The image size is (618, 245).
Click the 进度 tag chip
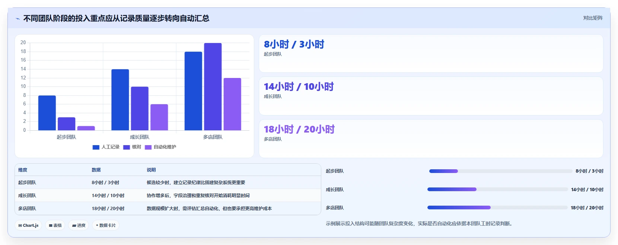(79, 225)
